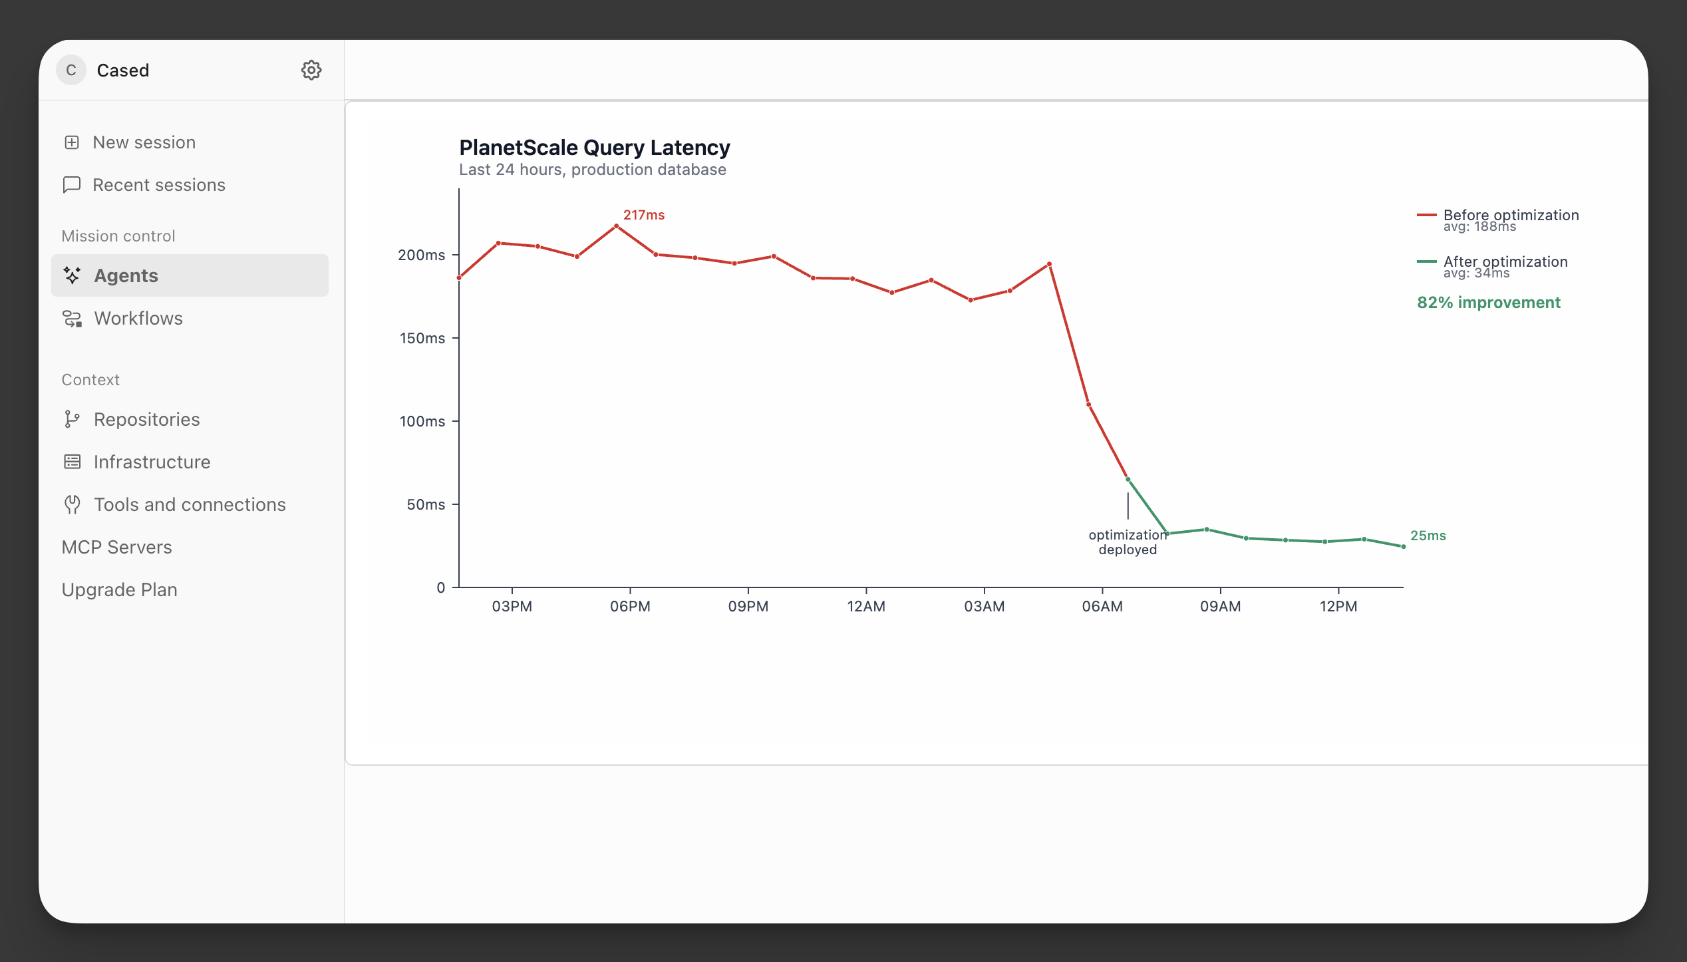1687x962 pixels.
Task: Click the Upgrade Plan link
Action: click(x=119, y=589)
